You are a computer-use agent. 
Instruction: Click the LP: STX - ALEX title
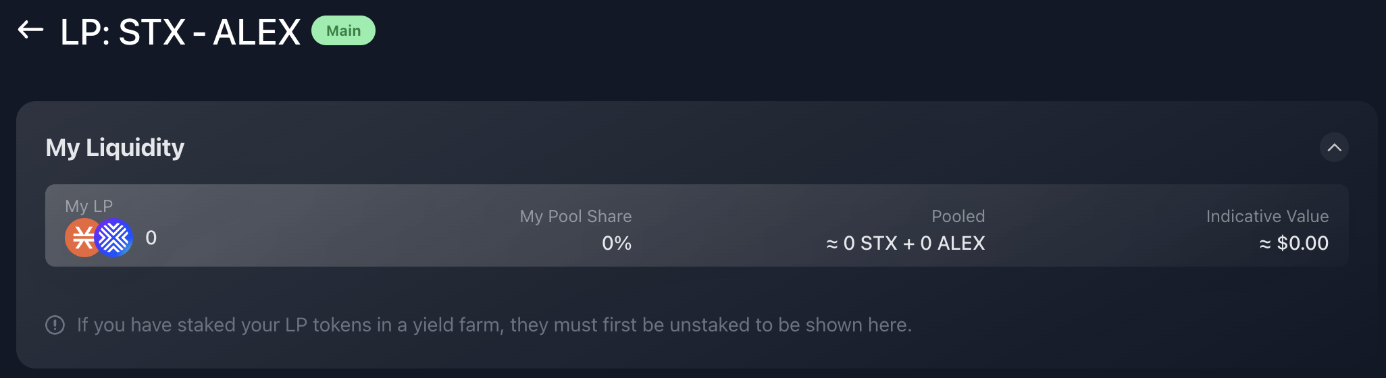(x=180, y=32)
